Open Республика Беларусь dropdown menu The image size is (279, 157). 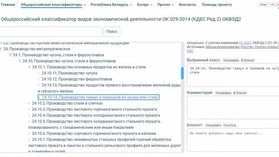111,5
